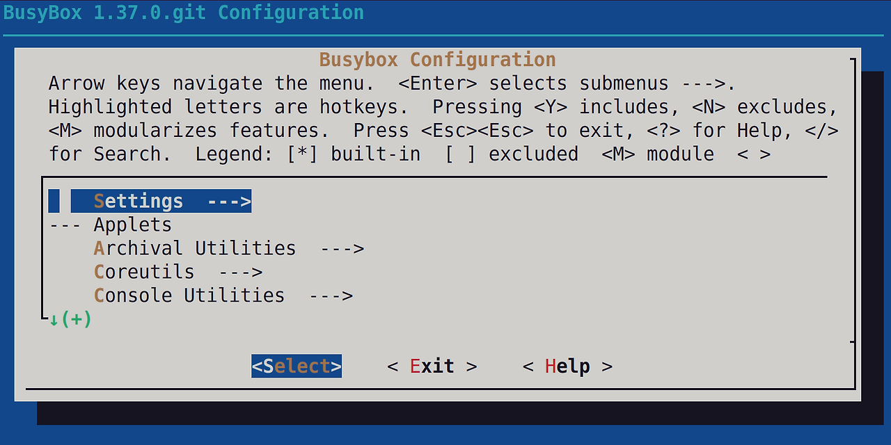Click the C hotkey of Coreutils
Screen dimensions: 891x445
(x=98, y=271)
